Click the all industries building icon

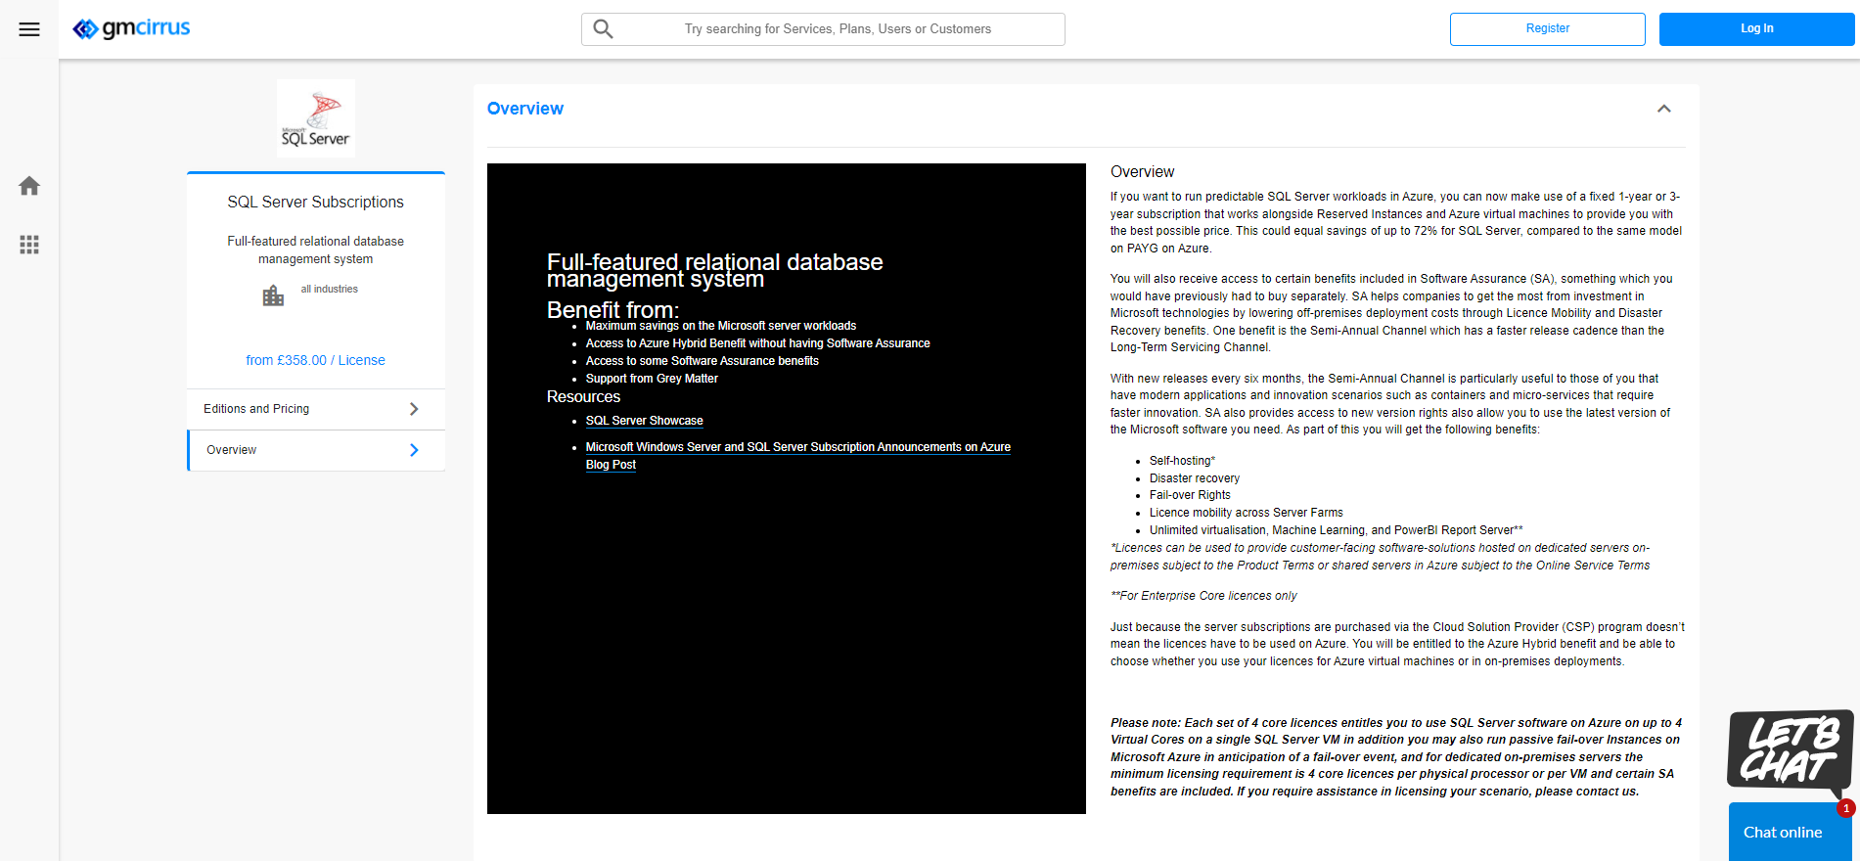(x=273, y=295)
